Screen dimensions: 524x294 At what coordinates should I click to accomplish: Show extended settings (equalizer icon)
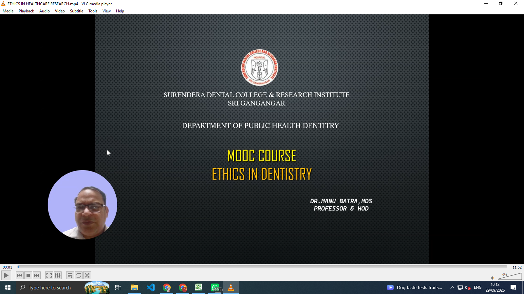58,275
